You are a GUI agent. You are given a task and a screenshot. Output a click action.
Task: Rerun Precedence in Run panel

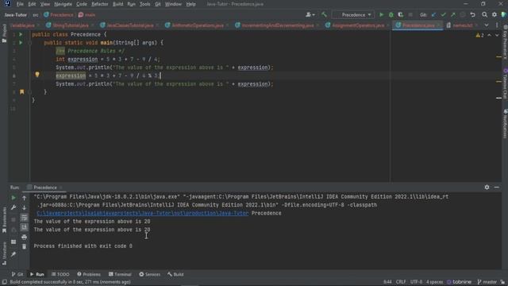pos(13,198)
